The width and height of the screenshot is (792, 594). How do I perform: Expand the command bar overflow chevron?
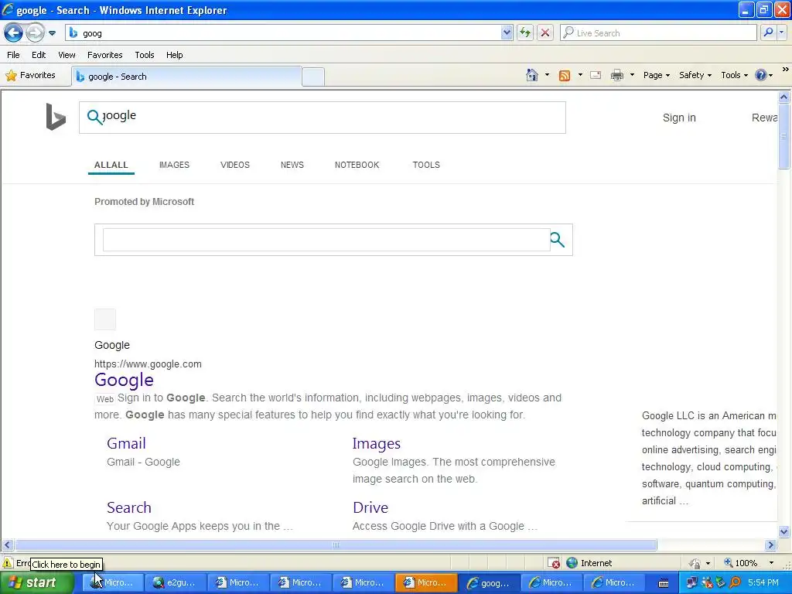(786, 70)
